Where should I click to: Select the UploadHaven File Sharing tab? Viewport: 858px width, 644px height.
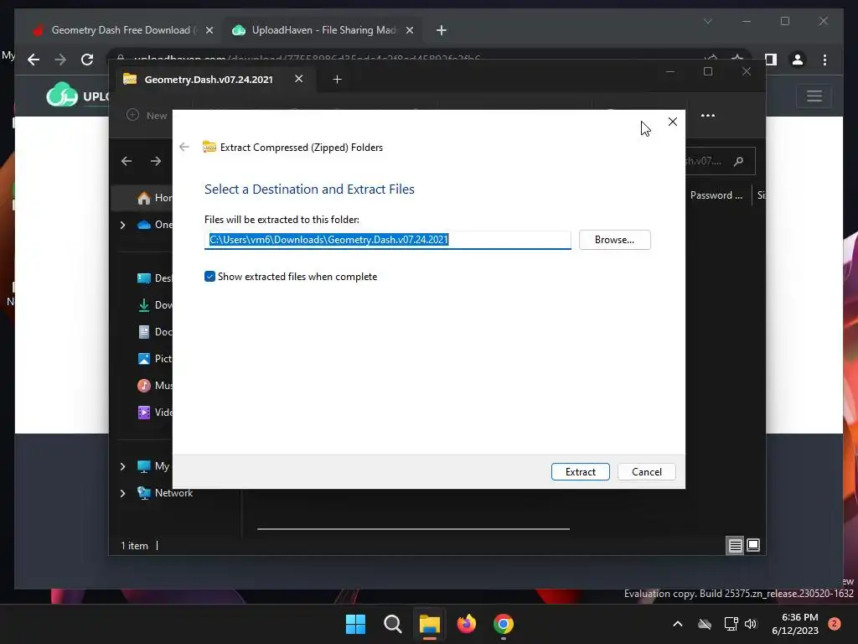click(323, 30)
